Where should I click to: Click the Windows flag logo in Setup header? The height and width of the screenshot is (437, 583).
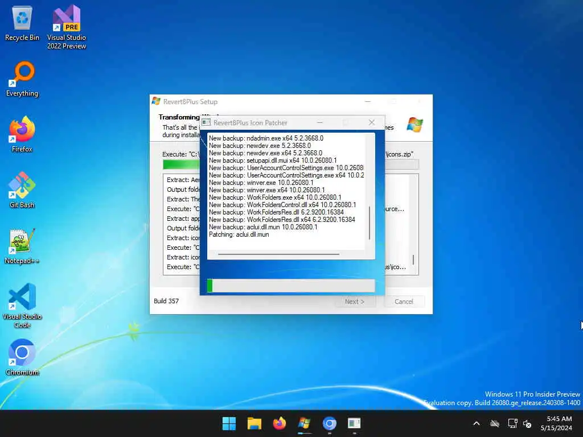pyautogui.click(x=414, y=125)
